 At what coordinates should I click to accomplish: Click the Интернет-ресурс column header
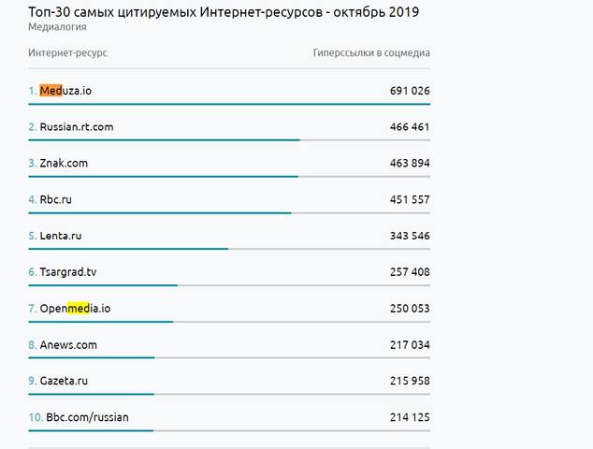click(x=67, y=52)
